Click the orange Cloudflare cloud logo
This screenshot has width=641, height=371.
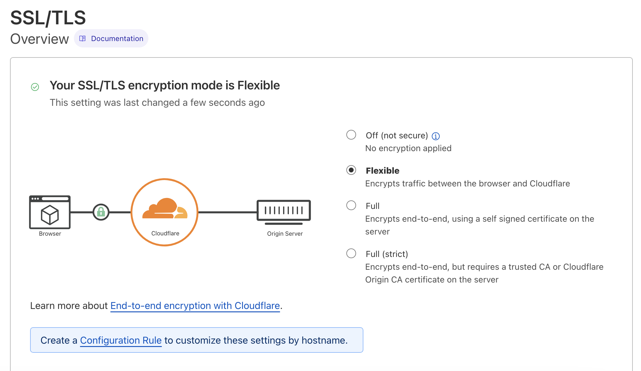(x=165, y=209)
